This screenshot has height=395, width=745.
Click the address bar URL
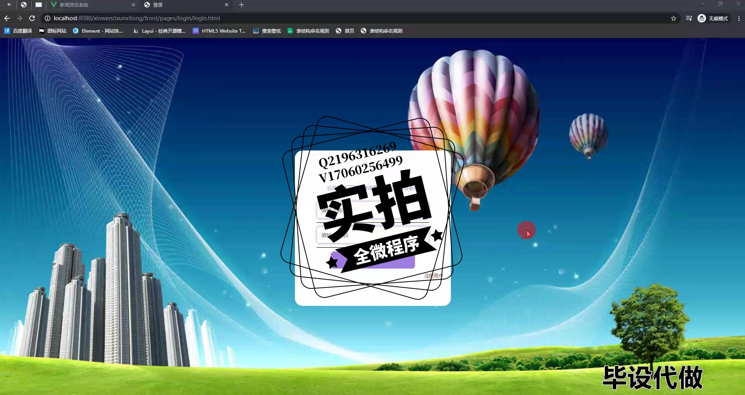click(137, 18)
